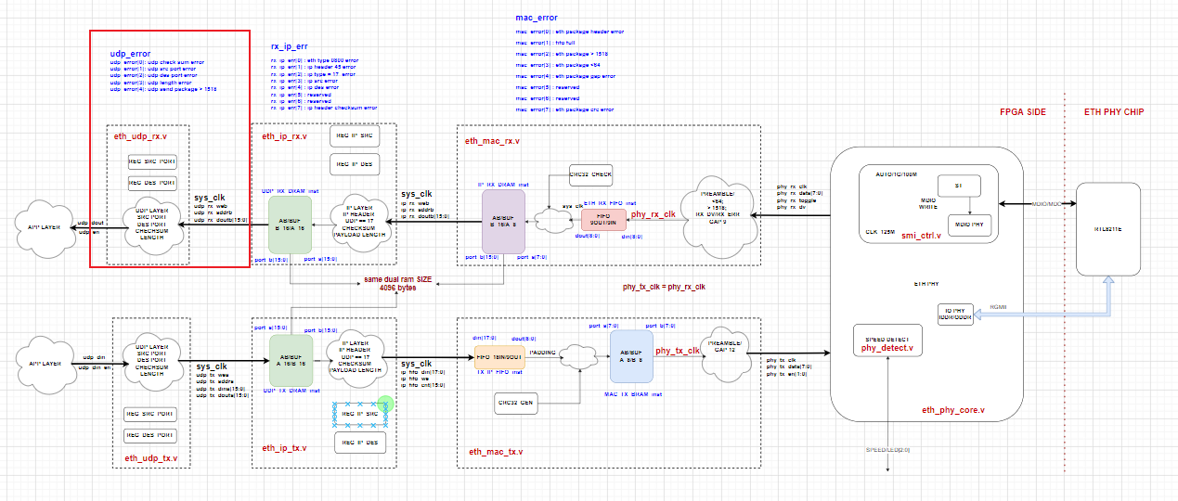
Task: Select green UDP TX DRAM block in eth_ip_tx.v
Action: [291, 360]
